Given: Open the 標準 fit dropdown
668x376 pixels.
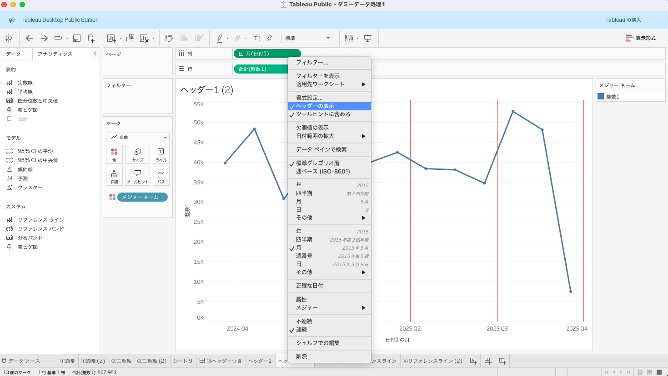Looking at the screenshot, I should 306,38.
